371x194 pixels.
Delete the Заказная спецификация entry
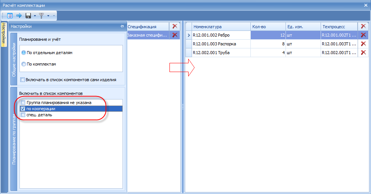[175, 35]
